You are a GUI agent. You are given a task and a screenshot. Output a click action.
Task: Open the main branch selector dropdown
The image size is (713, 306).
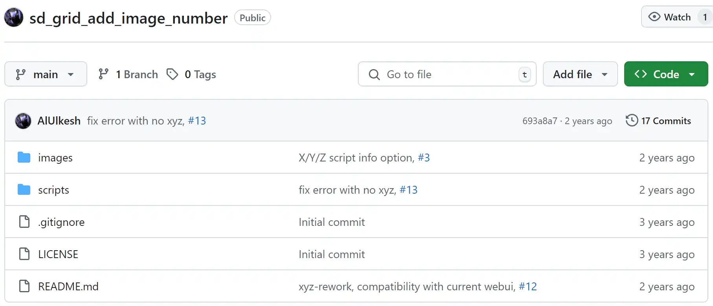pyautogui.click(x=46, y=74)
